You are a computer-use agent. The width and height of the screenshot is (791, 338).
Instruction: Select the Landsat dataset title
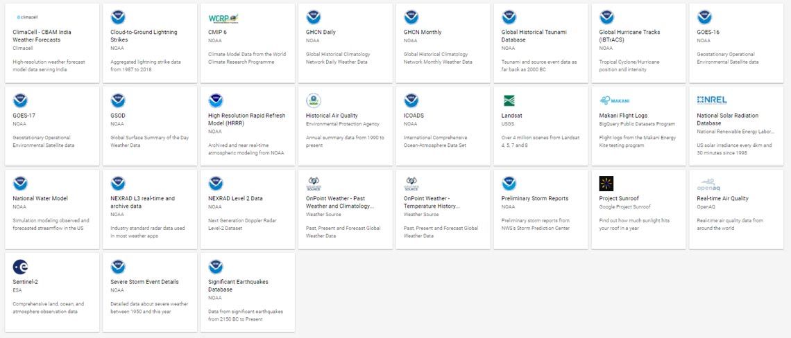[x=511, y=116]
